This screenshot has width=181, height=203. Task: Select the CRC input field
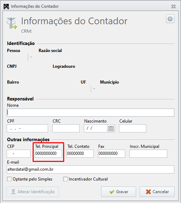point(66,129)
